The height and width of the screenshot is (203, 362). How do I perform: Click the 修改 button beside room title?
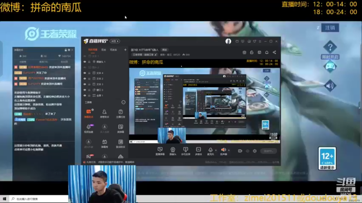pos(164,50)
